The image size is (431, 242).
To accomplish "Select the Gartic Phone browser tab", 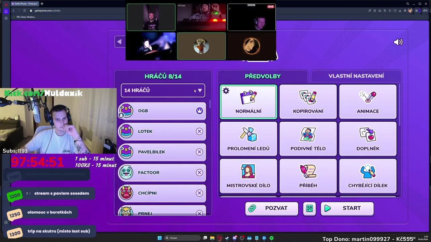I will [25, 4].
